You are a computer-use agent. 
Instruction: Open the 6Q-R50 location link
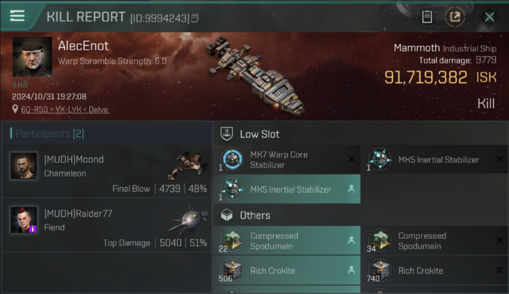(x=65, y=109)
